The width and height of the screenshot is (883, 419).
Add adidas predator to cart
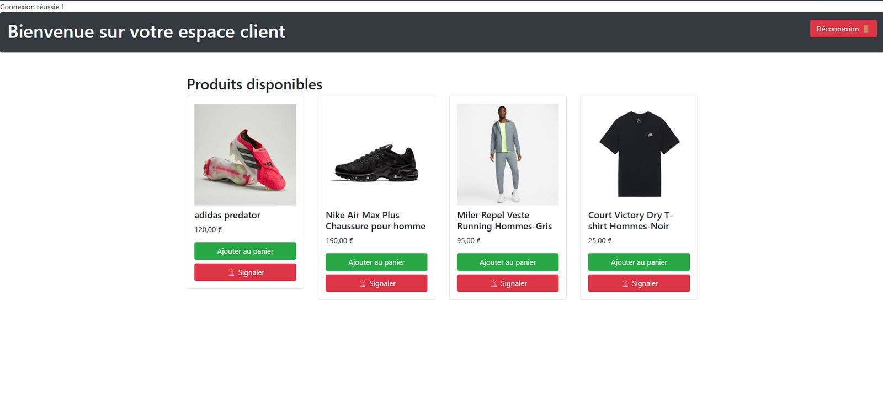click(245, 251)
